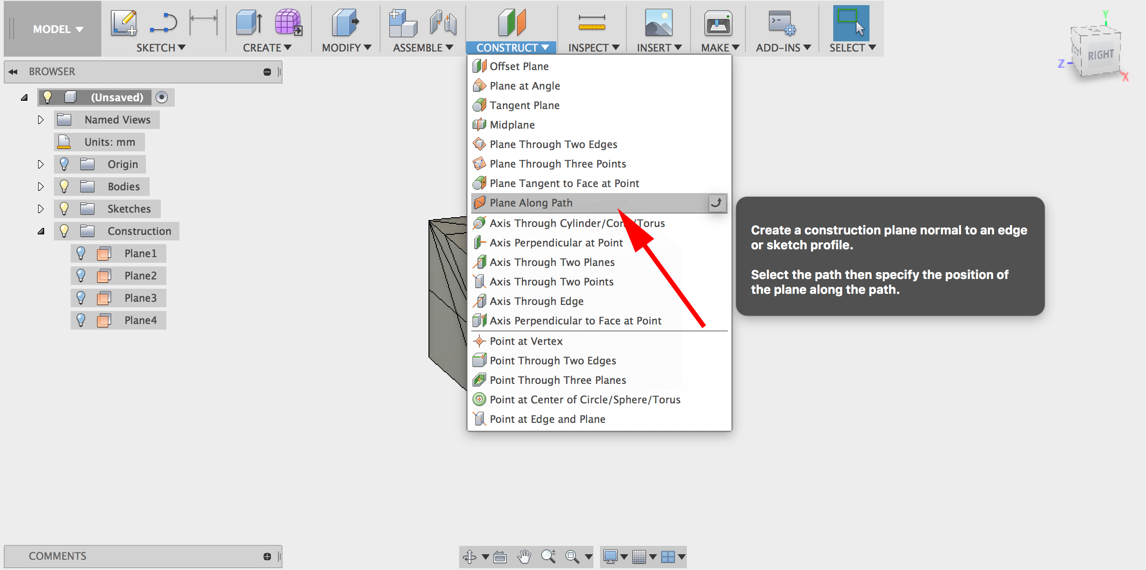
Task: Click the Scripts and Add-Ins icon
Action: click(782, 23)
